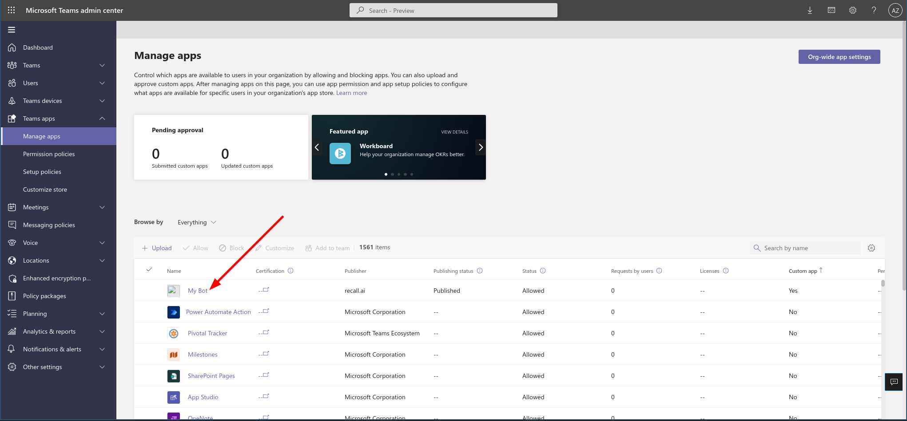
Task: Select the last carousel dot indicator
Action: (x=412, y=174)
